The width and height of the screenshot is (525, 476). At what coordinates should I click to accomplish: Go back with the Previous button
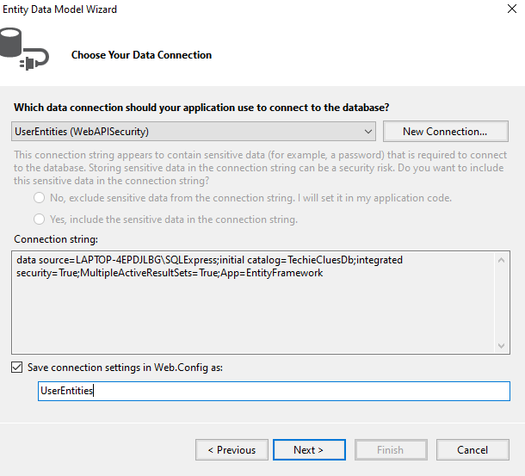(232, 449)
